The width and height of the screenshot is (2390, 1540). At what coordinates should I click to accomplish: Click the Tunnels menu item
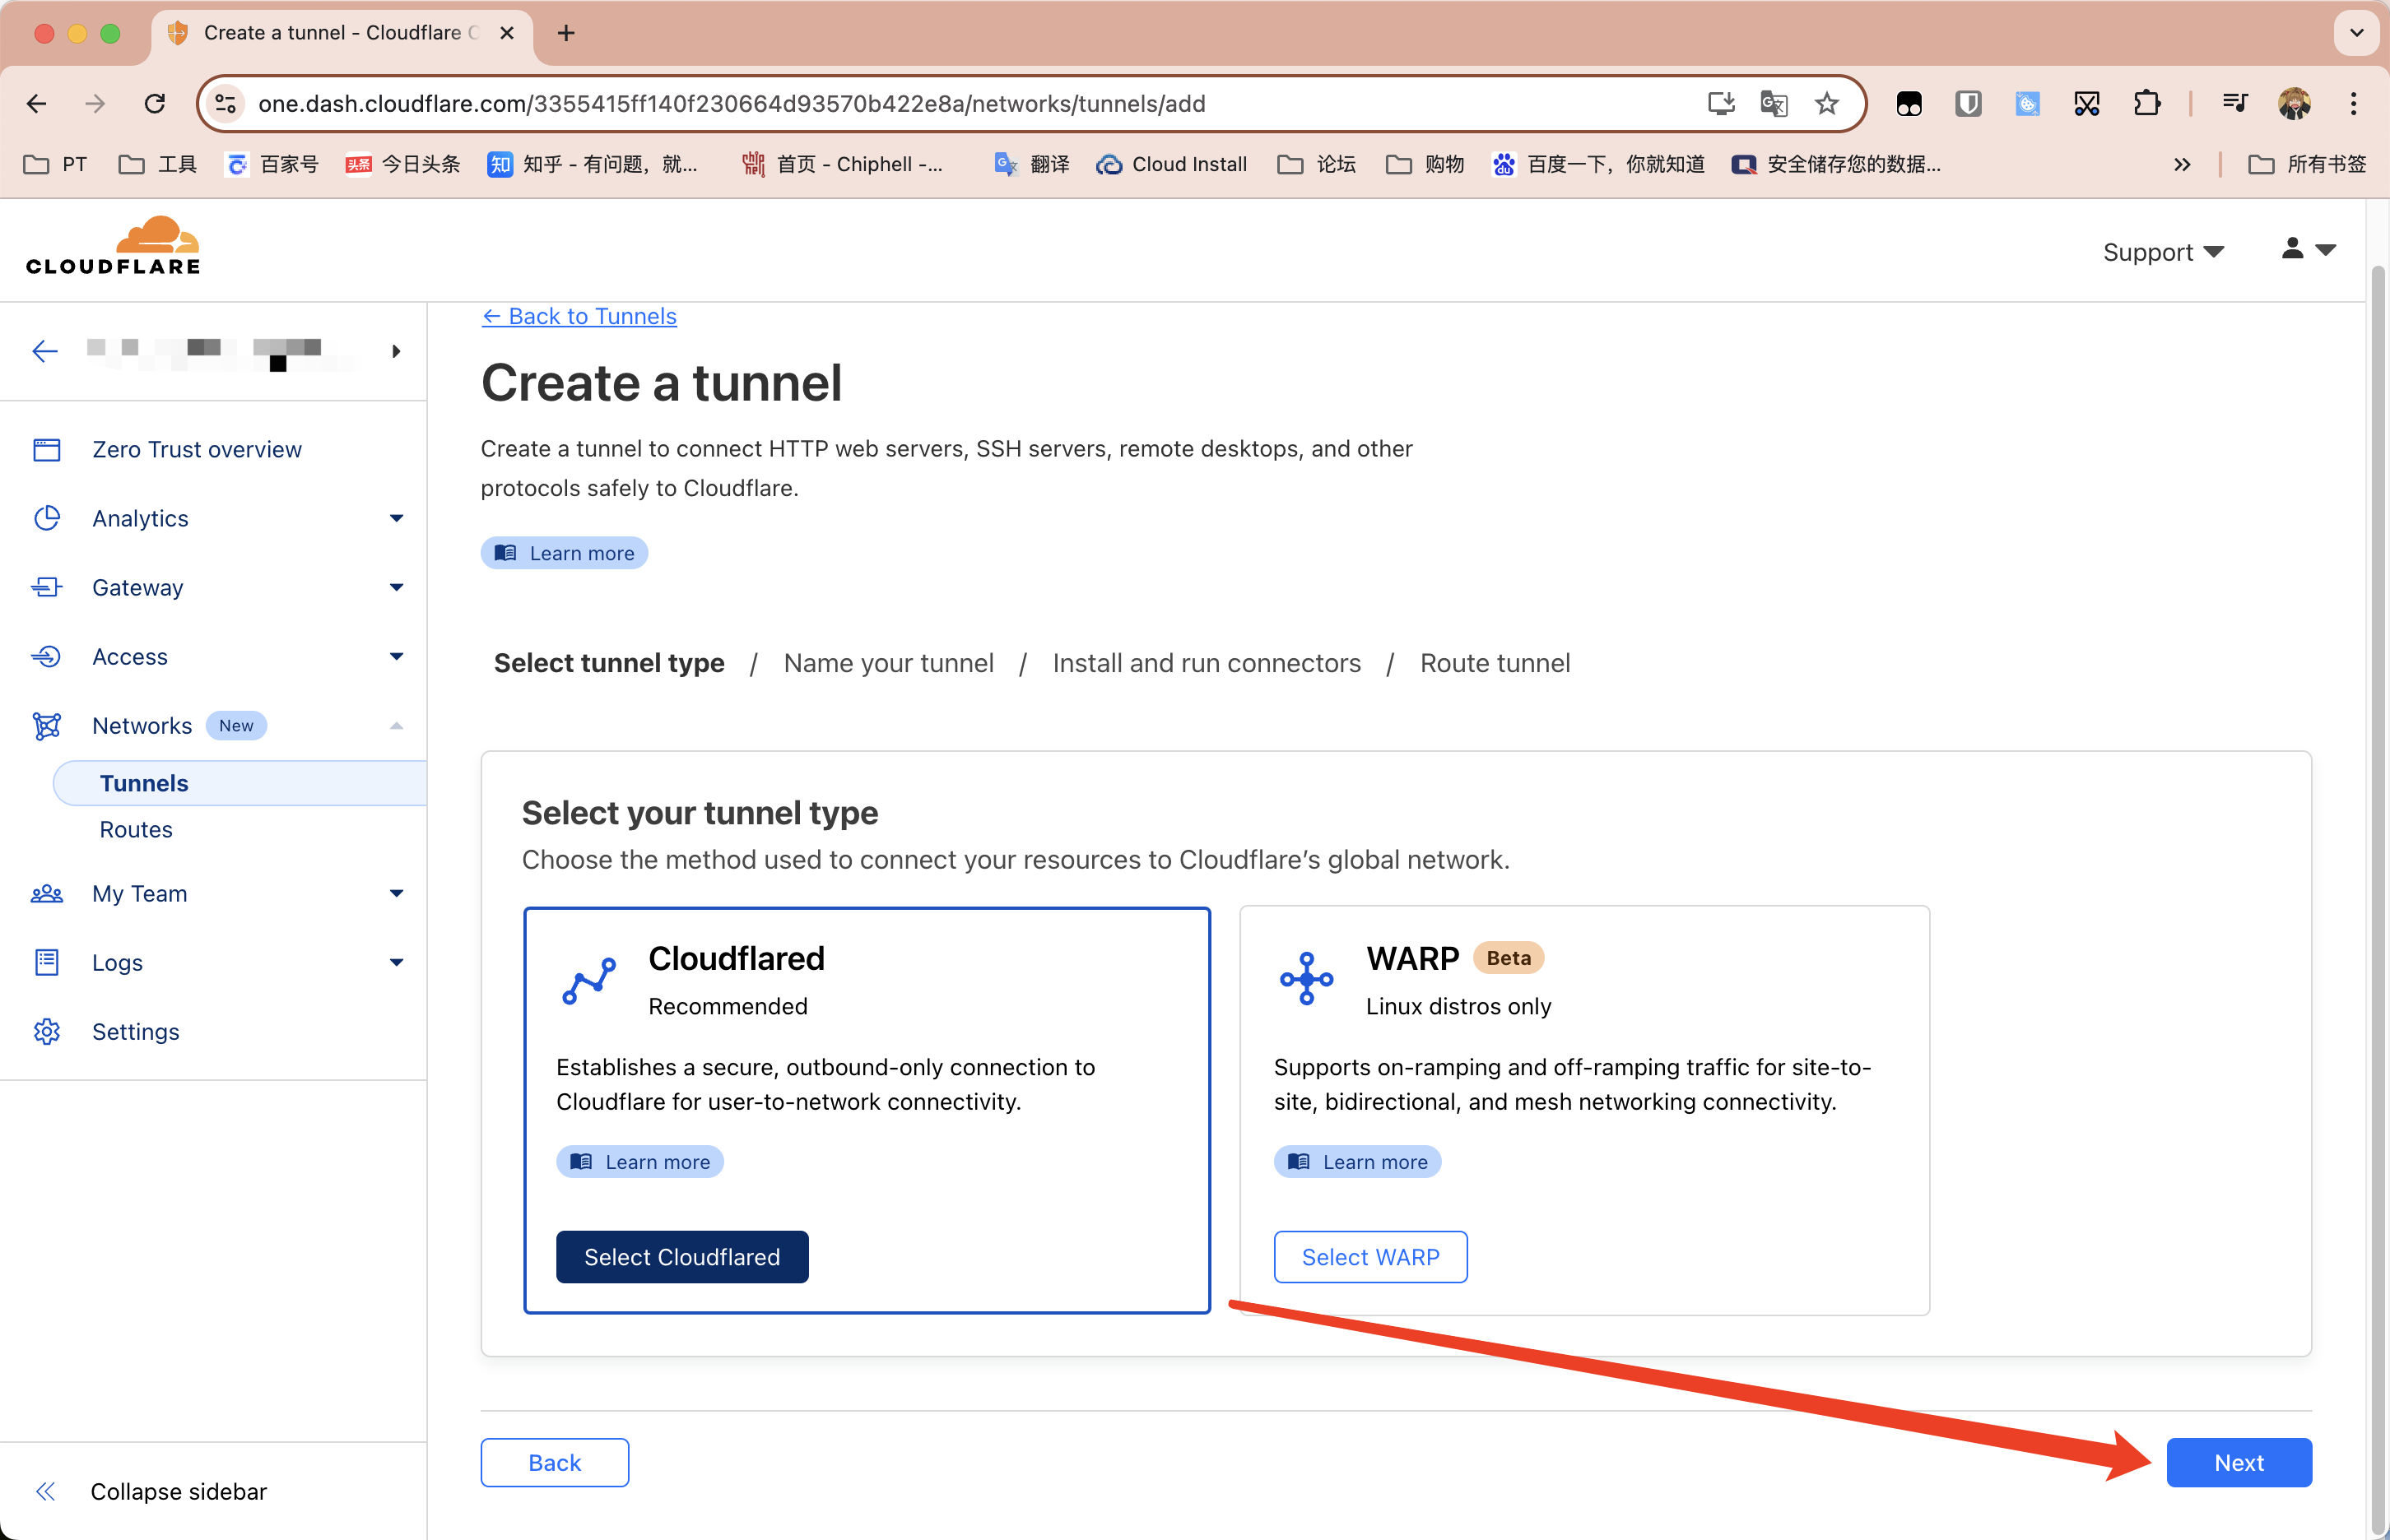pos(143,782)
